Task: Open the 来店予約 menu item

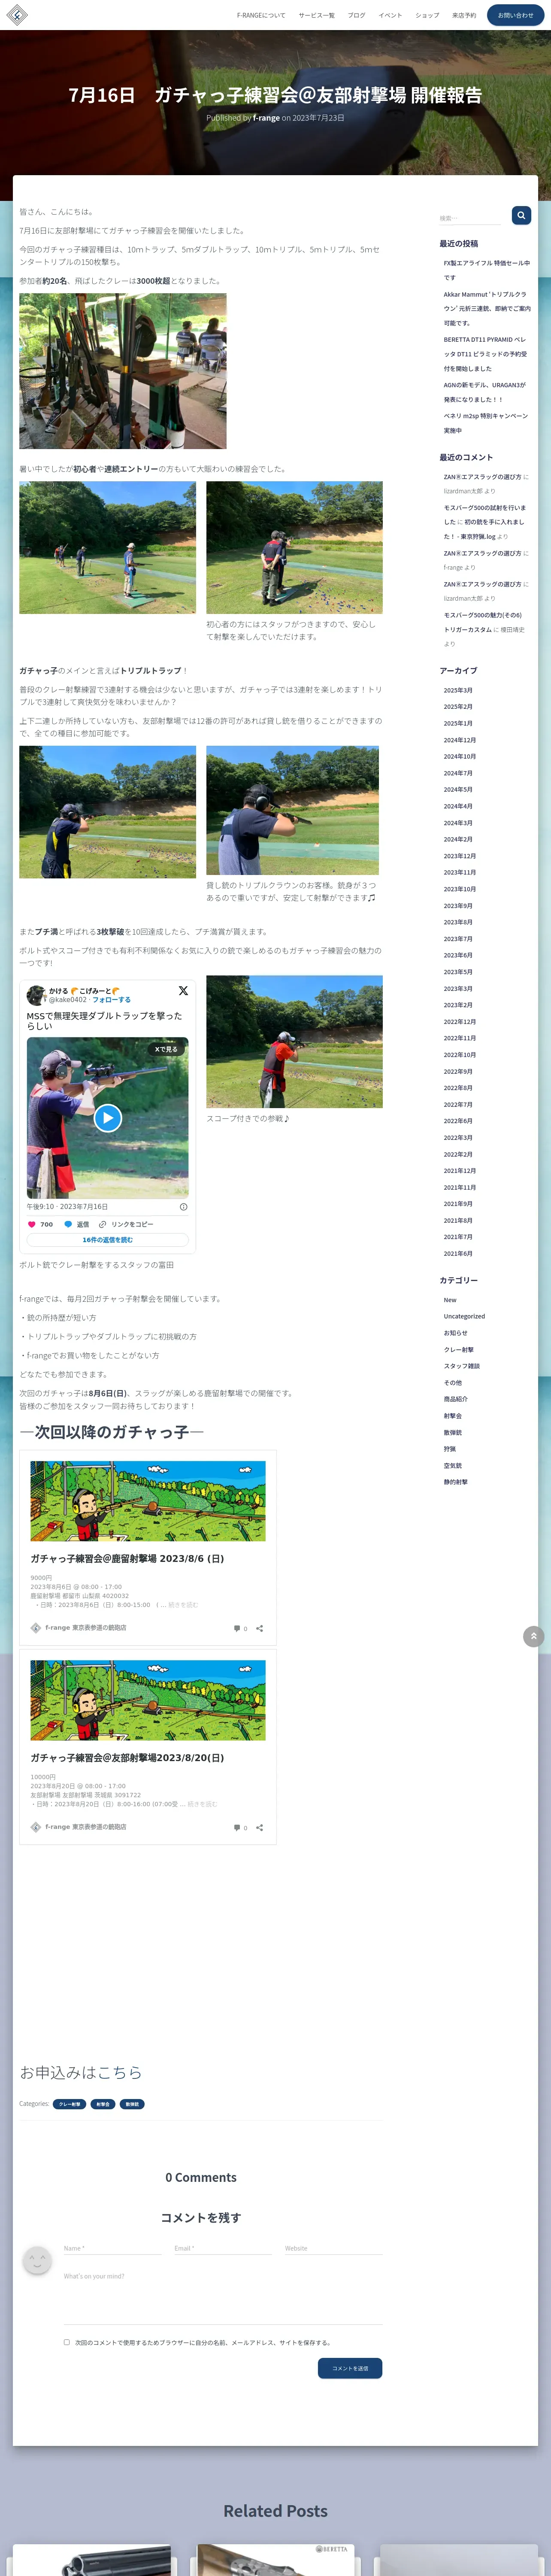Action: [x=464, y=15]
